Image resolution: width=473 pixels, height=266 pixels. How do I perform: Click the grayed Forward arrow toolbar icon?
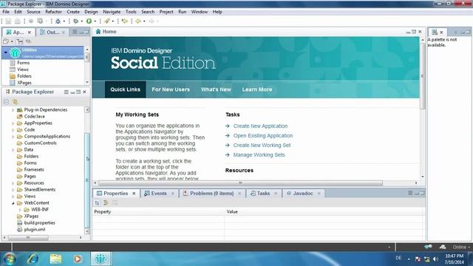pyautogui.click(x=152, y=21)
